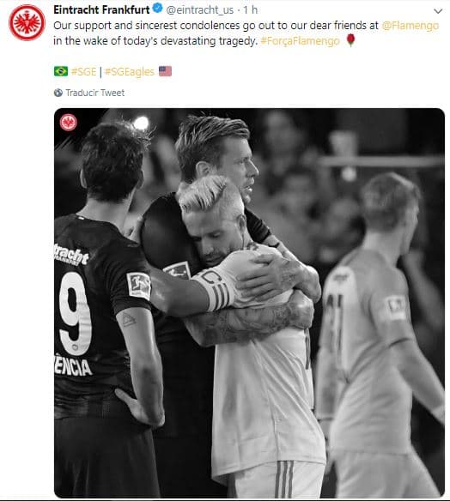Click the tweet text about condolences
The width and height of the screenshot is (450, 501).
[246, 33]
